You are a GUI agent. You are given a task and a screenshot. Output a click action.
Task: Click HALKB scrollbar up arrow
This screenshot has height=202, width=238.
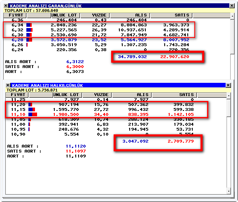(x=229, y=96)
